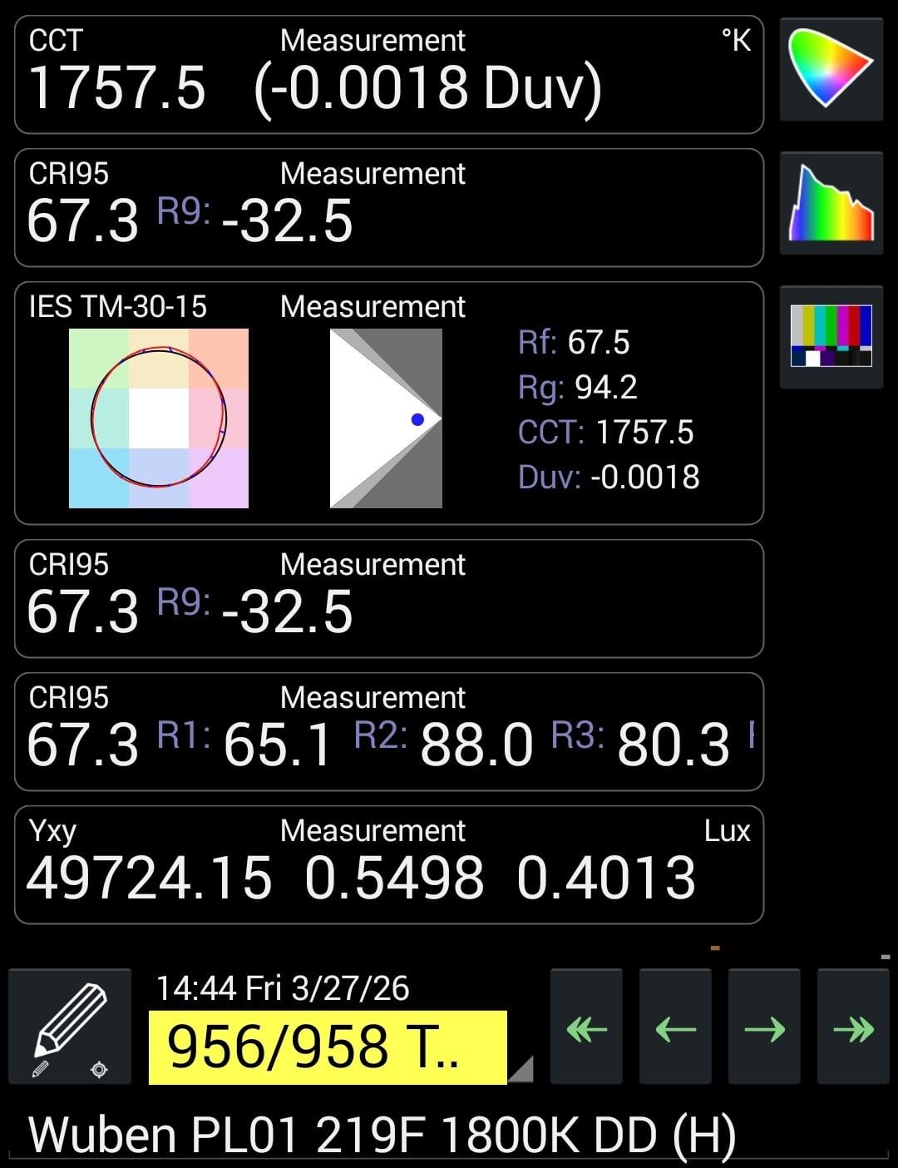Jump to first measurement with double-left arrow
The height and width of the screenshot is (1168, 898).
point(586,1027)
